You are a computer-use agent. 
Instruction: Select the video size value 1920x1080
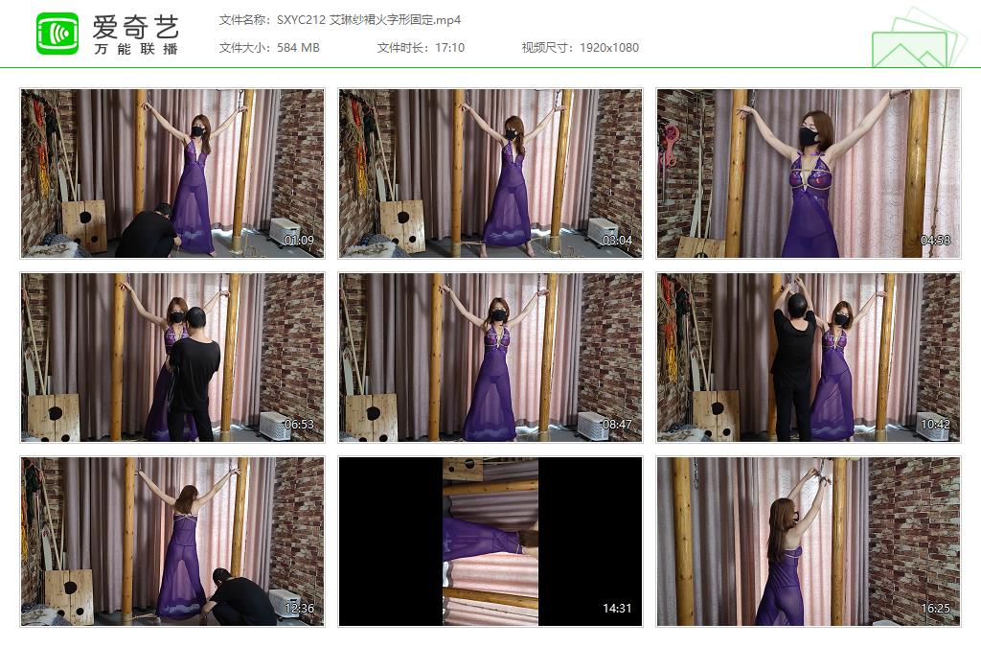[x=609, y=48]
